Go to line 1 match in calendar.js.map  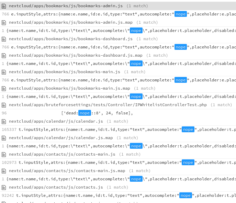point(118,146)
